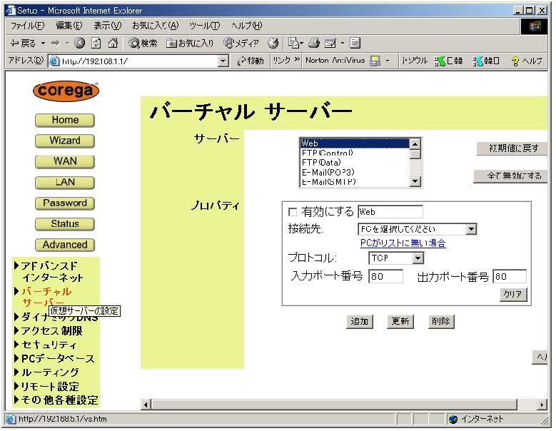The image size is (556, 431).
Task: Open the 接続先 PC selection dropdown
Action: pyautogui.click(x=471, y=230)
